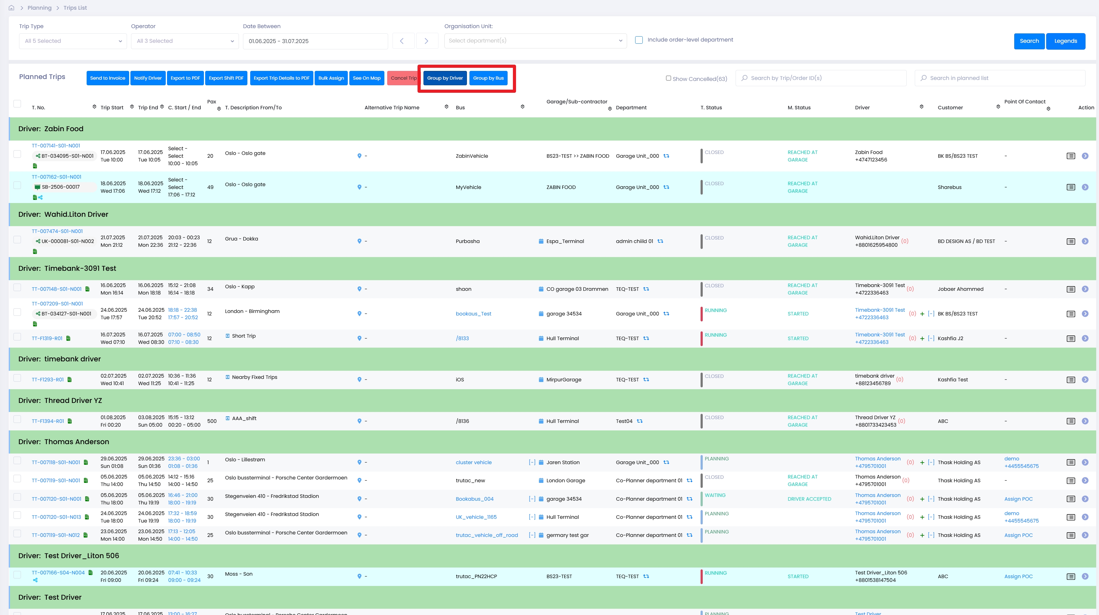This screenshot has height=615, width=1099.
Task: Click department swap icon in Purbasha row
Action: coord(661,241)
